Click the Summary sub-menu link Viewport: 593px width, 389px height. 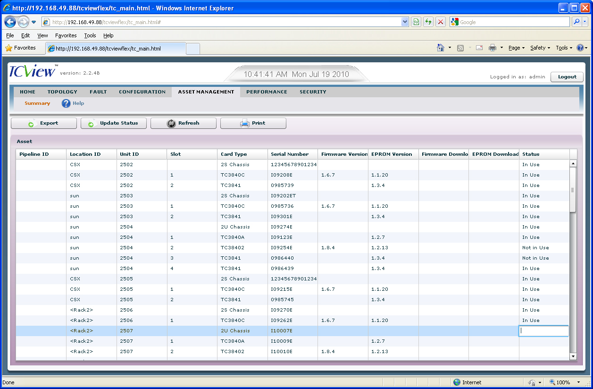37,103
